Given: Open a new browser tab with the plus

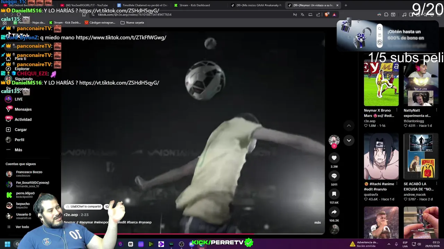Looking at the screenshot, I should pos(346,5).
